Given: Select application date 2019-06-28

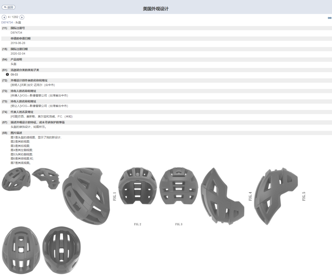Looking at the screenshot, I should (x=18, y=43).
